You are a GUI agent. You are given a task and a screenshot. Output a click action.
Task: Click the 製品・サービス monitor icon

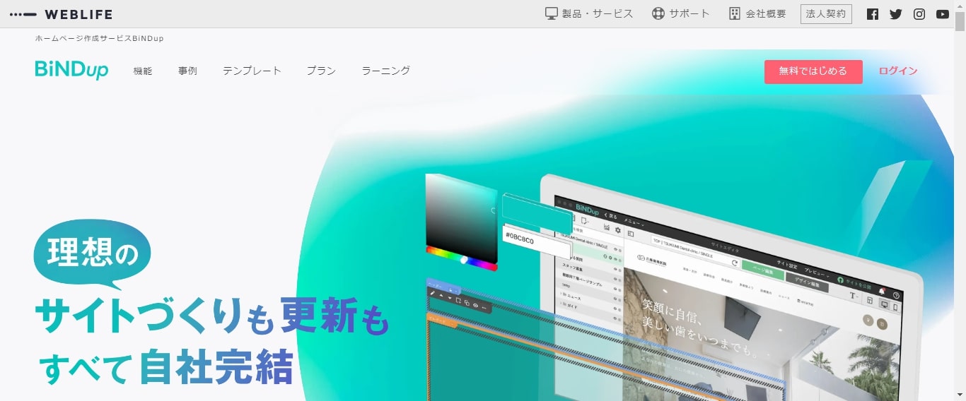click(552, 13)
